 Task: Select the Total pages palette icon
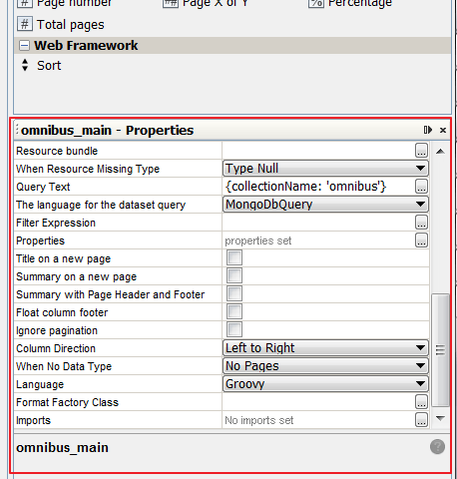click(x=25, y=24)
